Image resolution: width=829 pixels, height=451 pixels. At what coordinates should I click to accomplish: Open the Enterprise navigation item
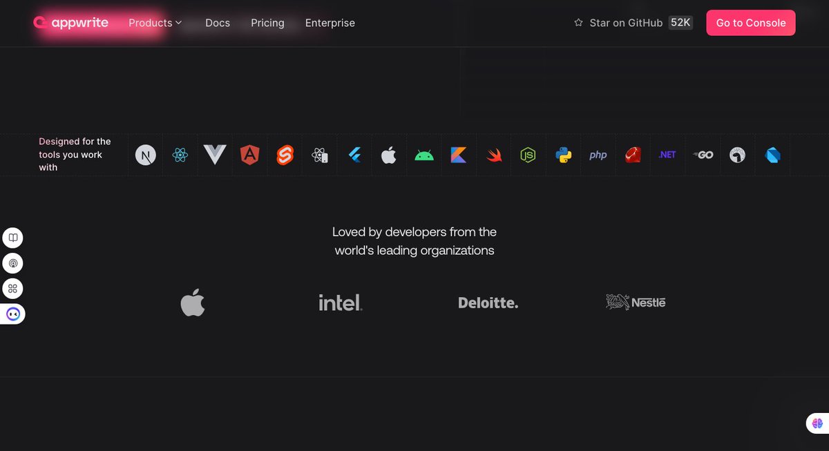[330, 23]
